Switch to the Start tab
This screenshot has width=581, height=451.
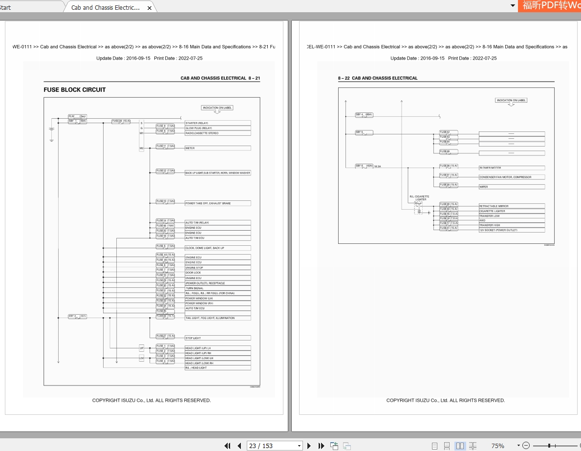5,7
